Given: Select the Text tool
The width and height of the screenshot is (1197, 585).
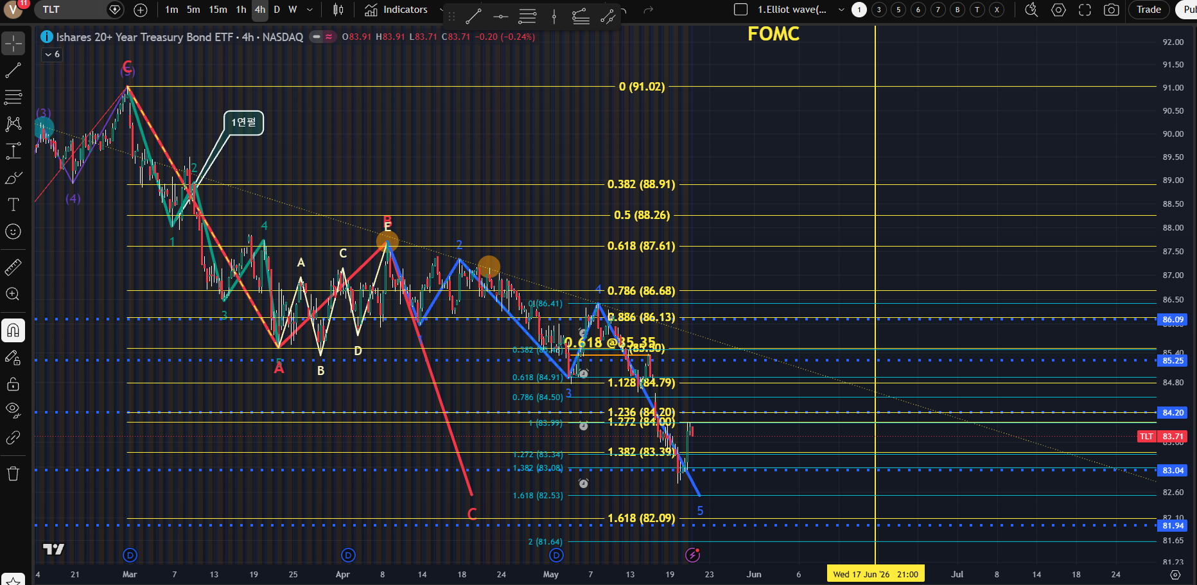Looking at the screenshot, I should 13,205.
